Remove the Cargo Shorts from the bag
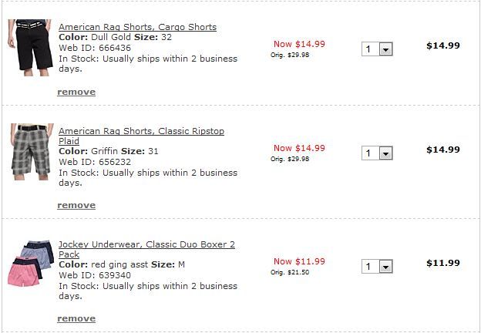This screenshot has width=481, height=333. click(76, 92)
